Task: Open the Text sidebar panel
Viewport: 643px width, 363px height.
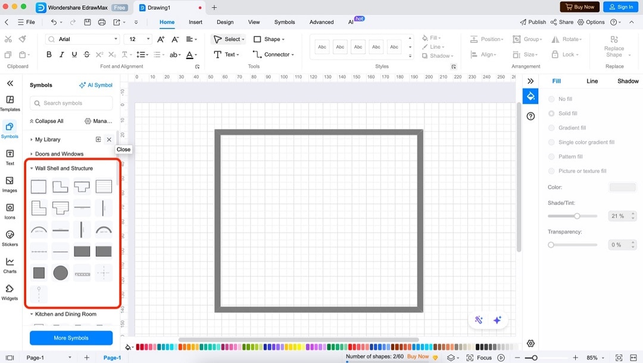Action: tap(10, 157)
